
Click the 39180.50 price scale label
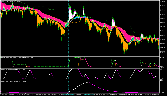(163, 6)
